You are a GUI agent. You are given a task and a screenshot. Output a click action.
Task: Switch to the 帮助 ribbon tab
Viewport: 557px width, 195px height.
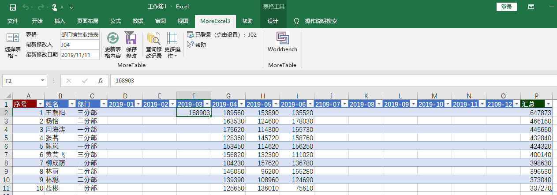[x=247, y=21]
